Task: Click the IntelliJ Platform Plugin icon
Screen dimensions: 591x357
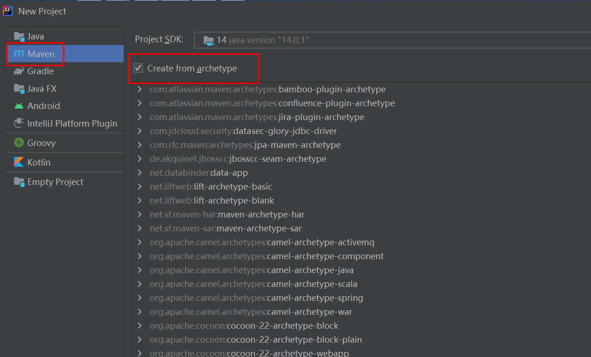Action: [19, 123]
